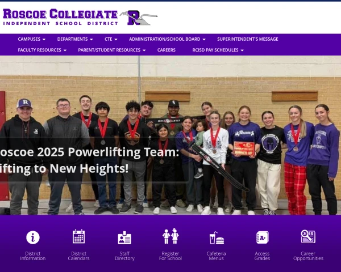This screenshot has width=341, height=272.
Task: Expand the Departments dropdown menu
Action: [x=75, y=39]
